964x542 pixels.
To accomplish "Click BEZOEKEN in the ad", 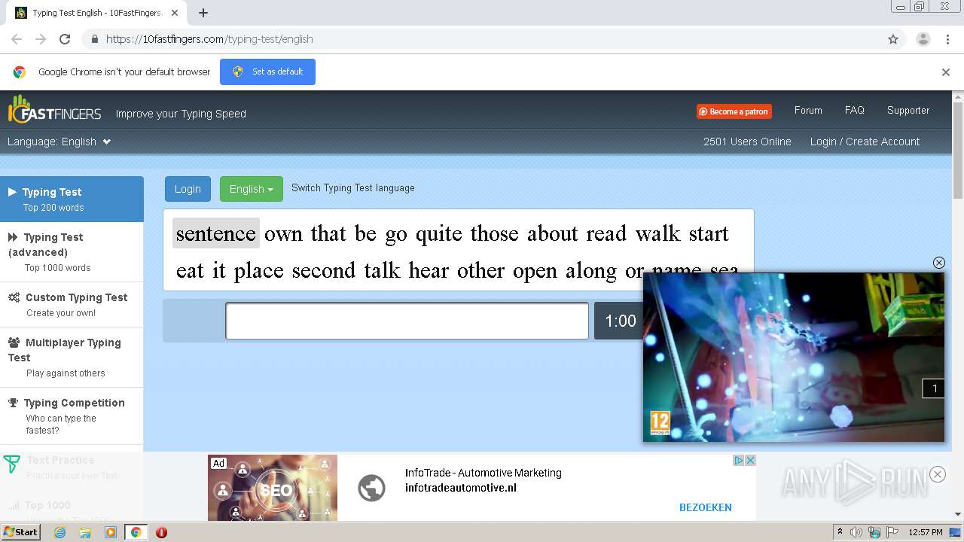I will pos(705,507).
